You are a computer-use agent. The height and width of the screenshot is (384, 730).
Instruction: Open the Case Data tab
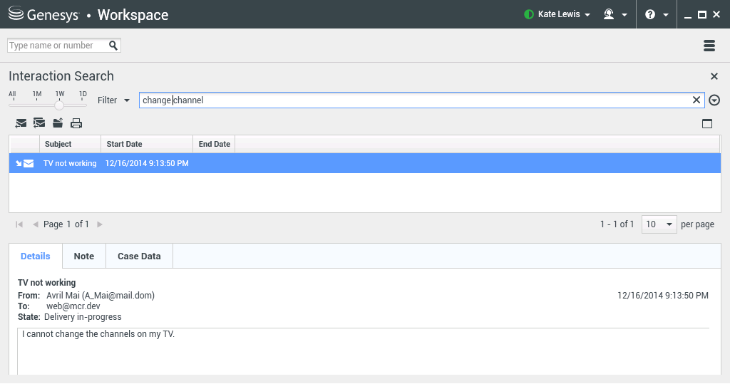(x=139, y=256)
